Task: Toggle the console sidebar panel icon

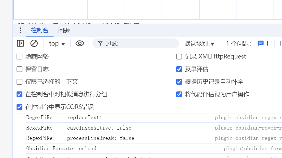Action: [x=20, y=43]
